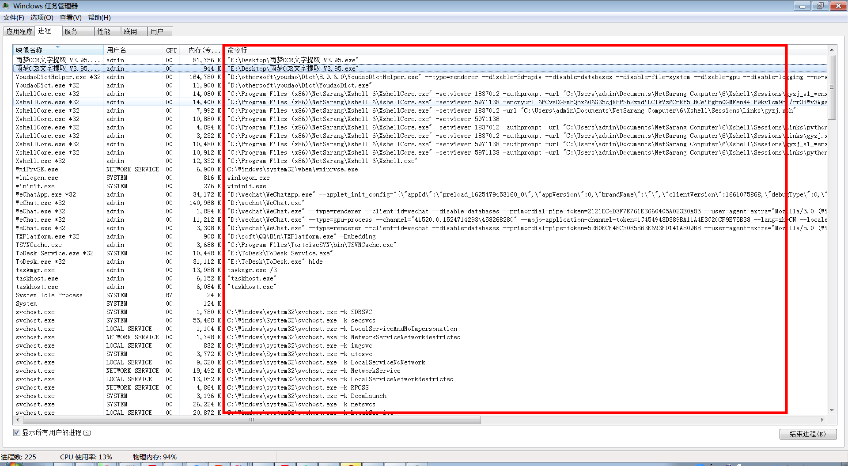This screenshot has width=848, height=466.
Task: Open the 文件(F) menu
Action: pos(14,18)
